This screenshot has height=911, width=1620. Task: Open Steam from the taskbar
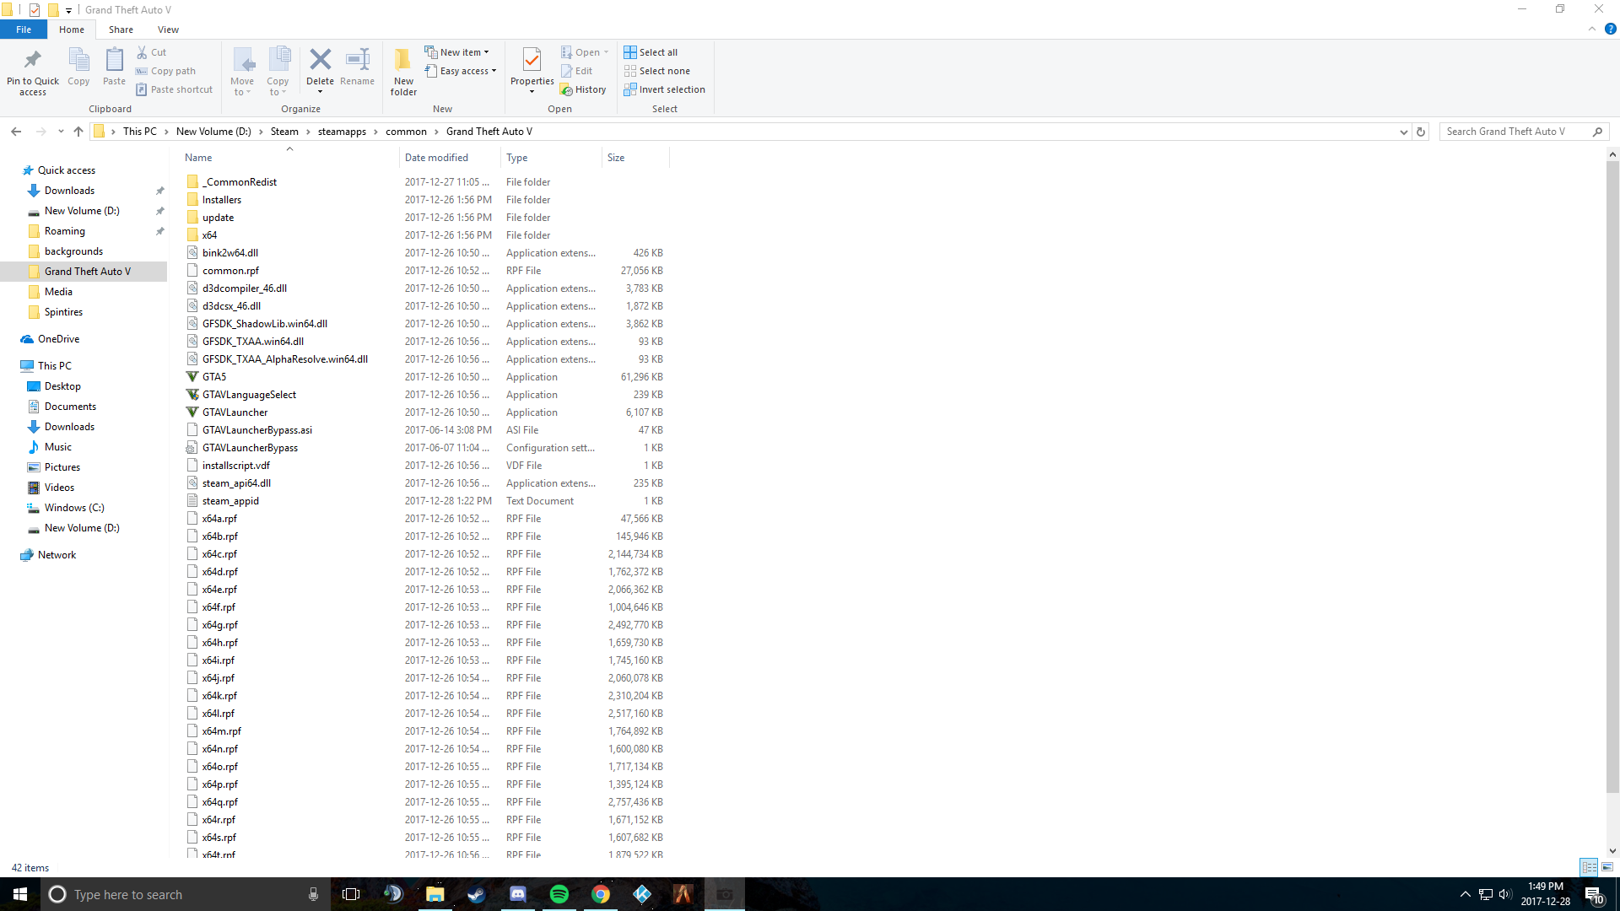tap(476, 894)
